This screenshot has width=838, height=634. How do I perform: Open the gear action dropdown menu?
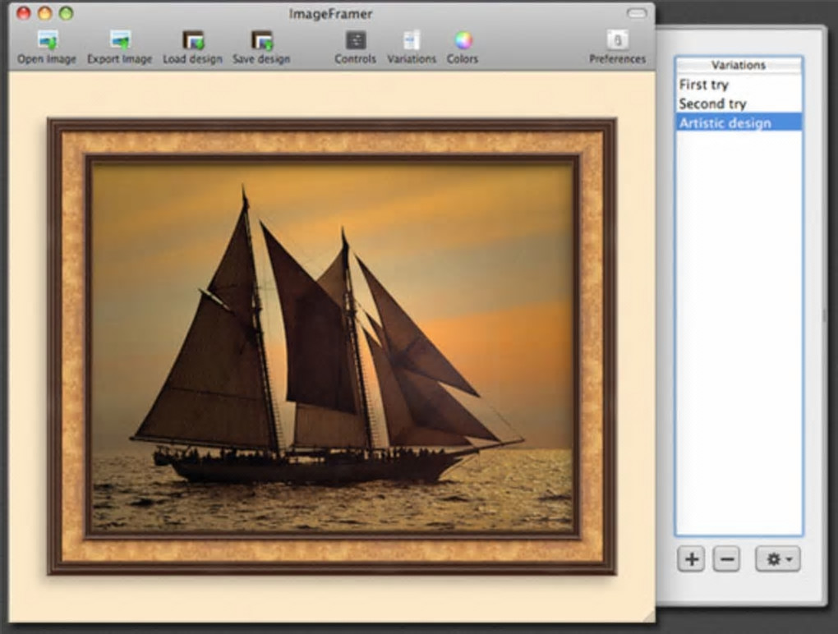pos(777,559)
